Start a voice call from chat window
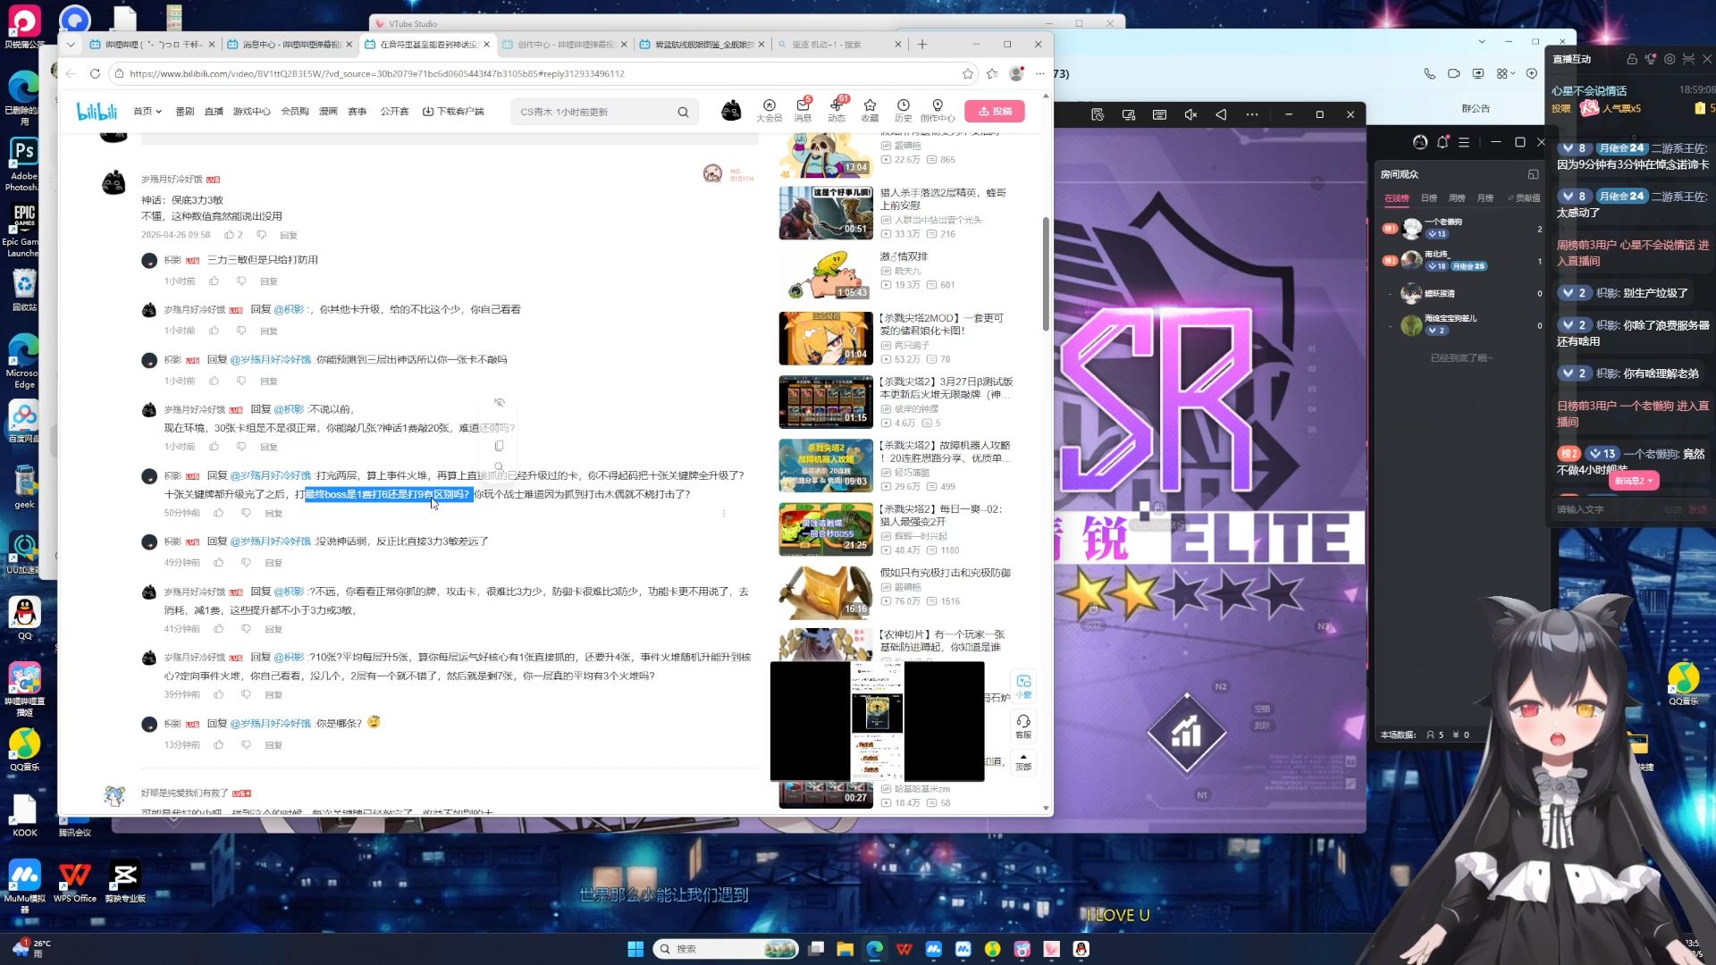1716x965 pixels. point(1430,73)
